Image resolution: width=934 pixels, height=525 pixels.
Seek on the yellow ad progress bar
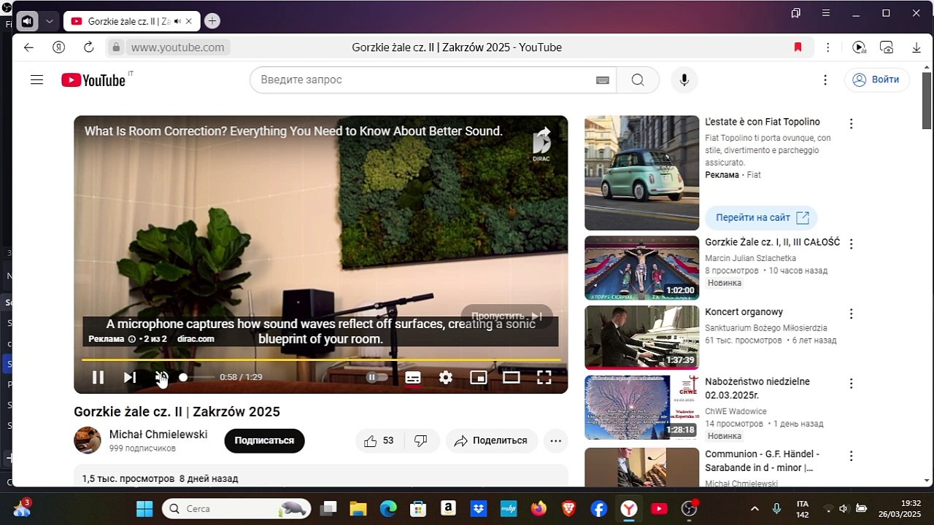pos(321,359)
